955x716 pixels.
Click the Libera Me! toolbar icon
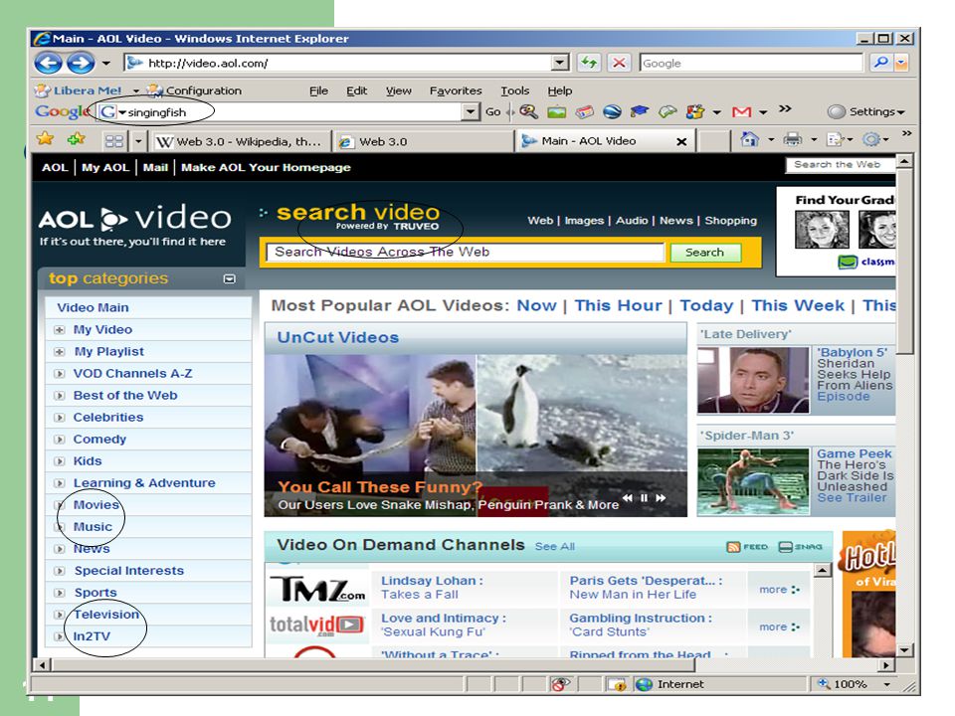tap(42, 90)
